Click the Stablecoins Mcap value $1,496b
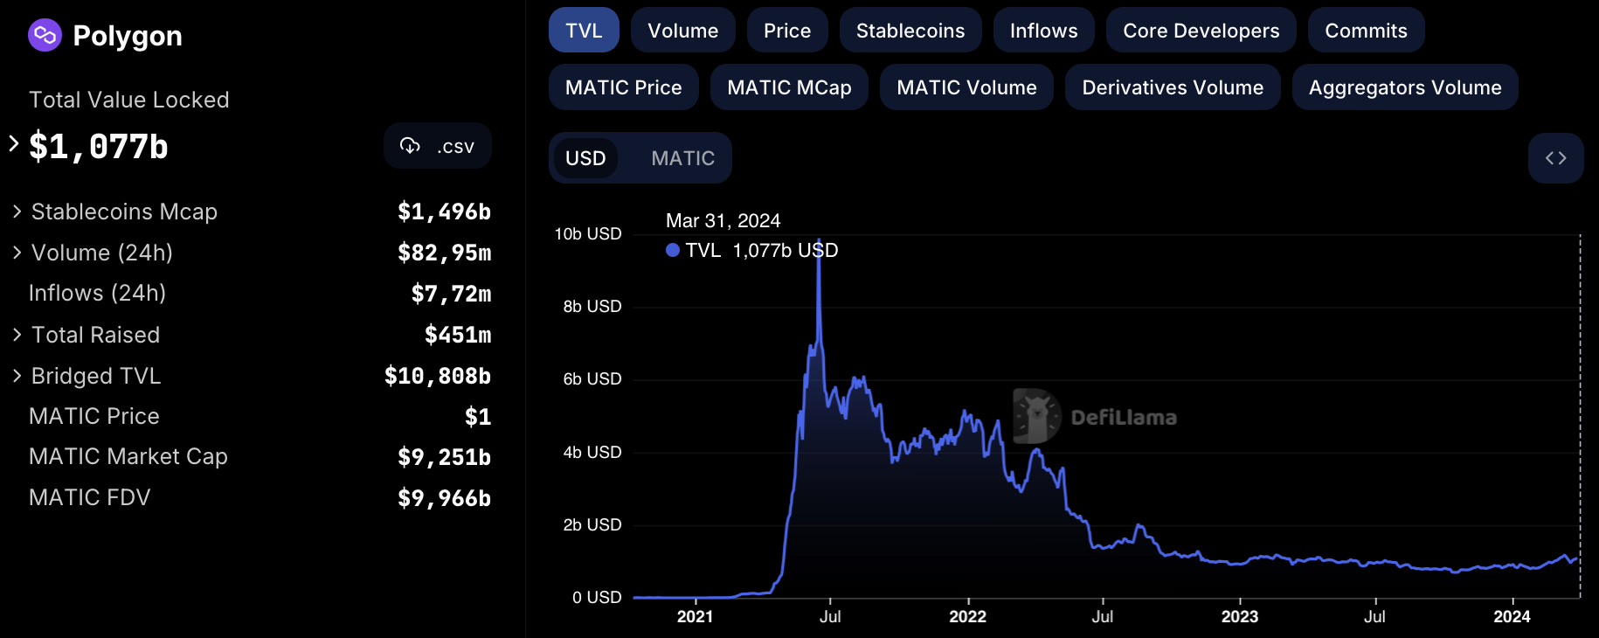Image resolution: width=1599 pixels, height=638 pixels. (444, 212)
